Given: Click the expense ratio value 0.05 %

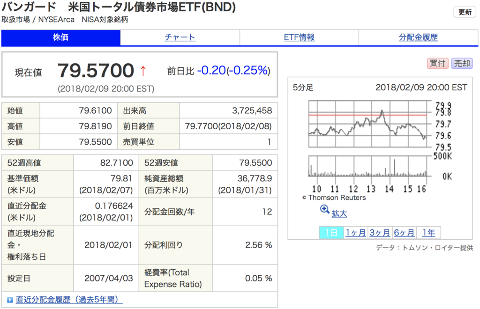Looking at the screenshot, I should tap(258, 278).
